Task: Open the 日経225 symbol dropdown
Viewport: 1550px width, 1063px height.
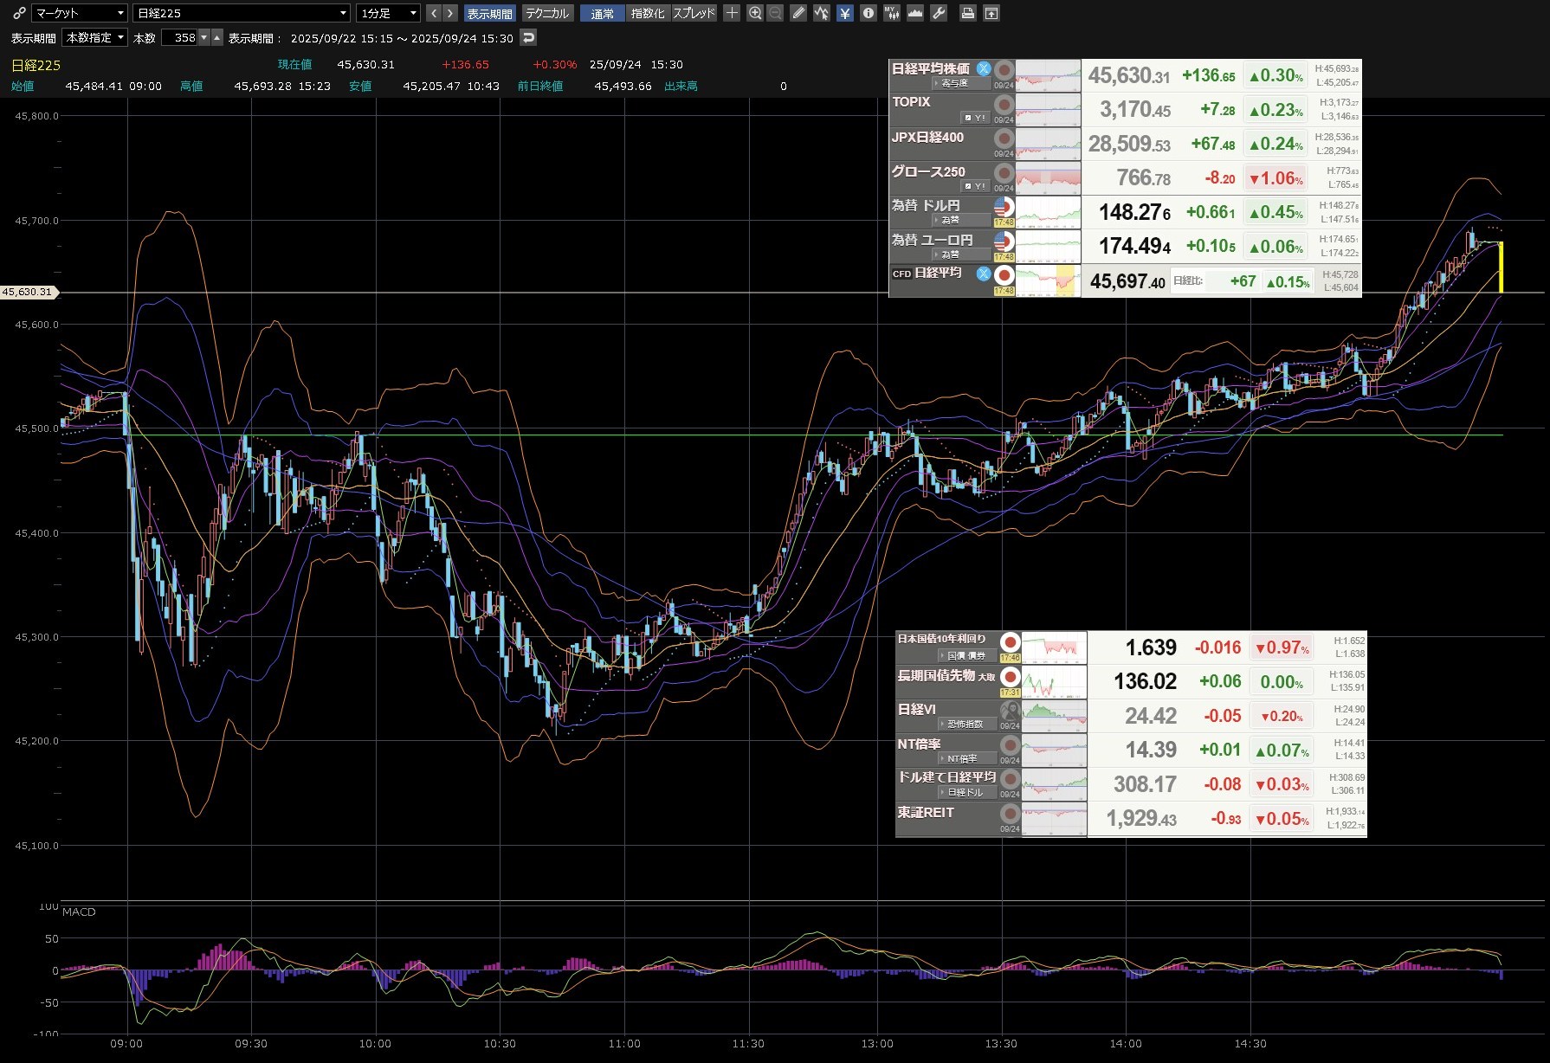Action: click(x=242, y=13)
